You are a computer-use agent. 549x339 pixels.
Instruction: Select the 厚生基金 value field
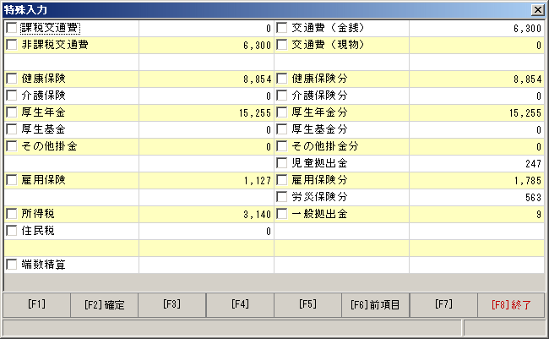coord(206,129)
